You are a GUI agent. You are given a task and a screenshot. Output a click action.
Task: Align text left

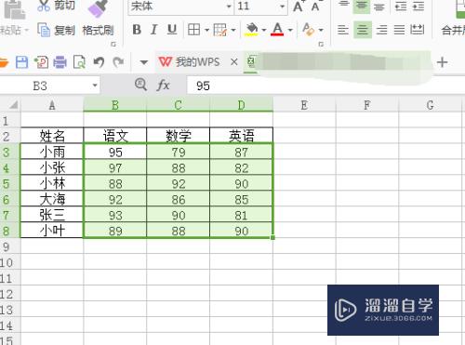point(343,30)
